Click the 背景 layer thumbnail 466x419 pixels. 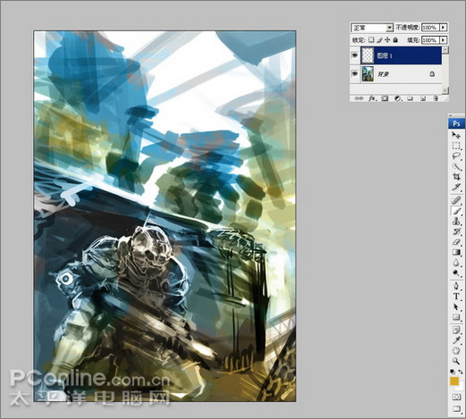pos(367,74)
